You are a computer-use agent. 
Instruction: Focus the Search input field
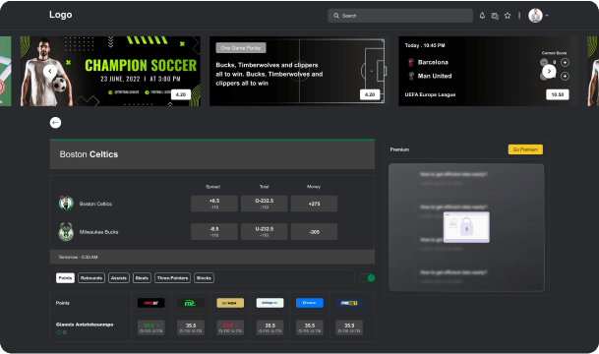(x=400, y=16)
